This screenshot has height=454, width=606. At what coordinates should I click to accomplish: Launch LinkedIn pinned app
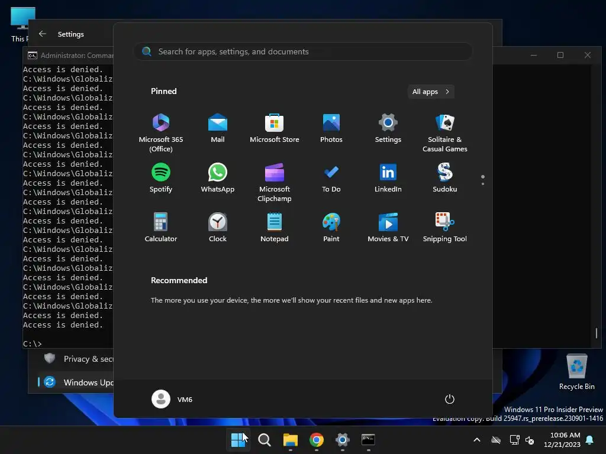[388, 177]
